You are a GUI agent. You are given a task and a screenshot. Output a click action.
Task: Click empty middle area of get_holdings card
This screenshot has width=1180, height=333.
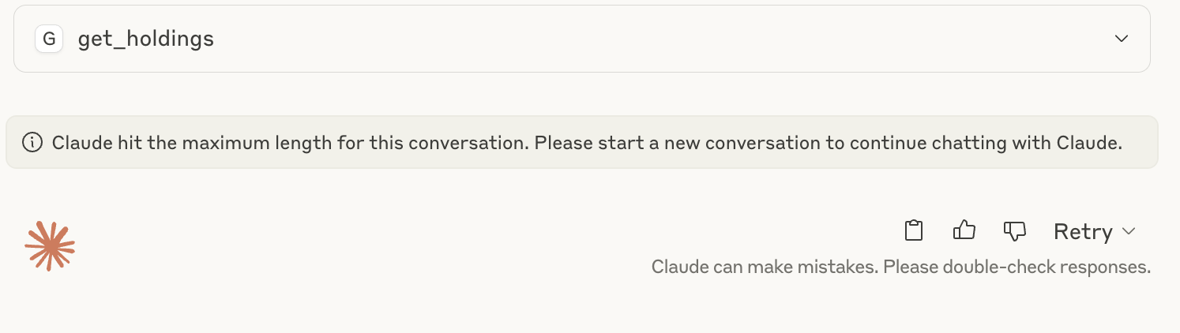click(x=632, y=39)
